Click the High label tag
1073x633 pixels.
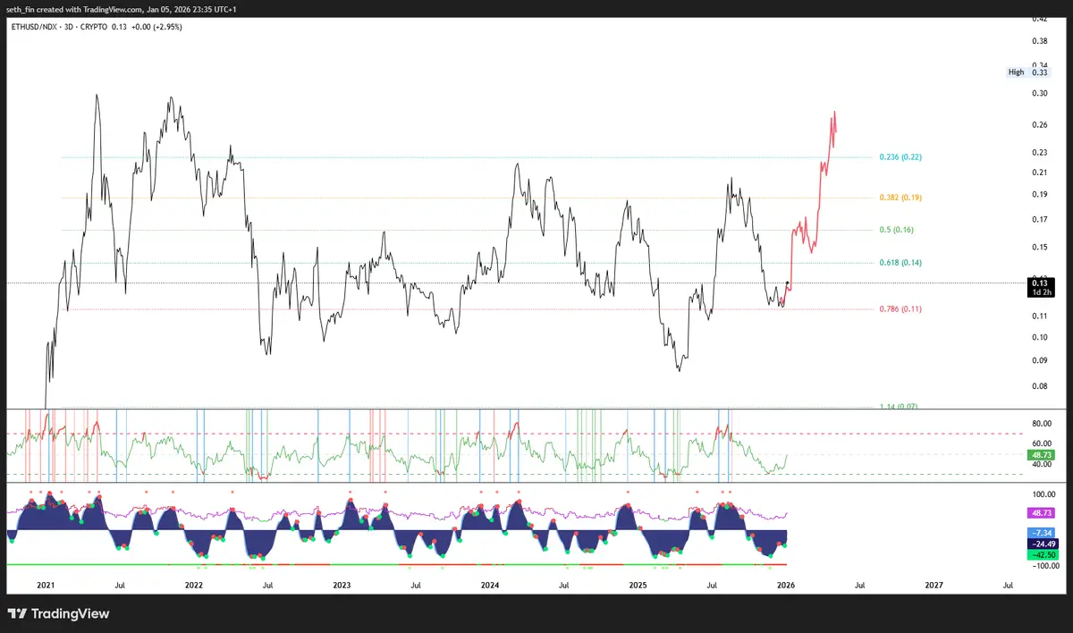coord(1016,72)
